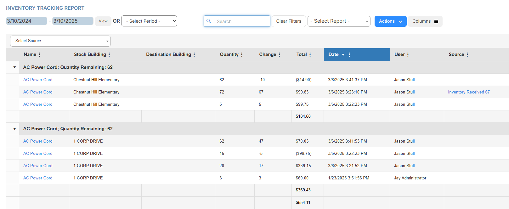Click the search magnifier icon
The width and height of the screenshot is (509, 209).
coord(209,21)
